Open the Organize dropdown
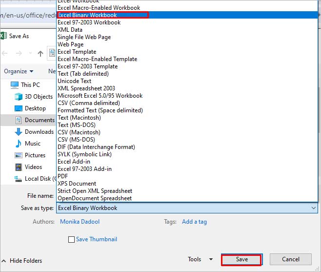The width and height of the screenshot is (321, 272). point(19,71)
